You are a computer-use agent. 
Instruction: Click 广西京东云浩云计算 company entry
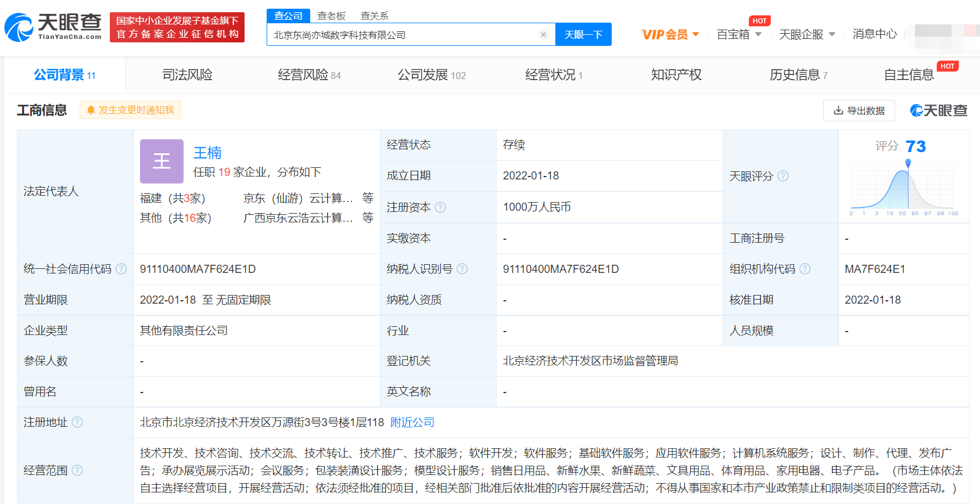pos(298,218)
